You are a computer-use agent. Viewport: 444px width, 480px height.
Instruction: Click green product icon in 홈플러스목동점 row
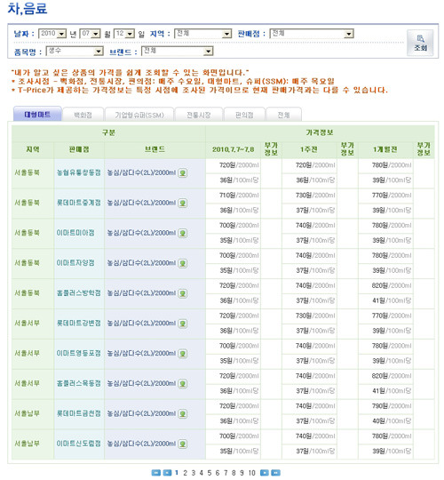pyautogui.click(x=183, y=384)
